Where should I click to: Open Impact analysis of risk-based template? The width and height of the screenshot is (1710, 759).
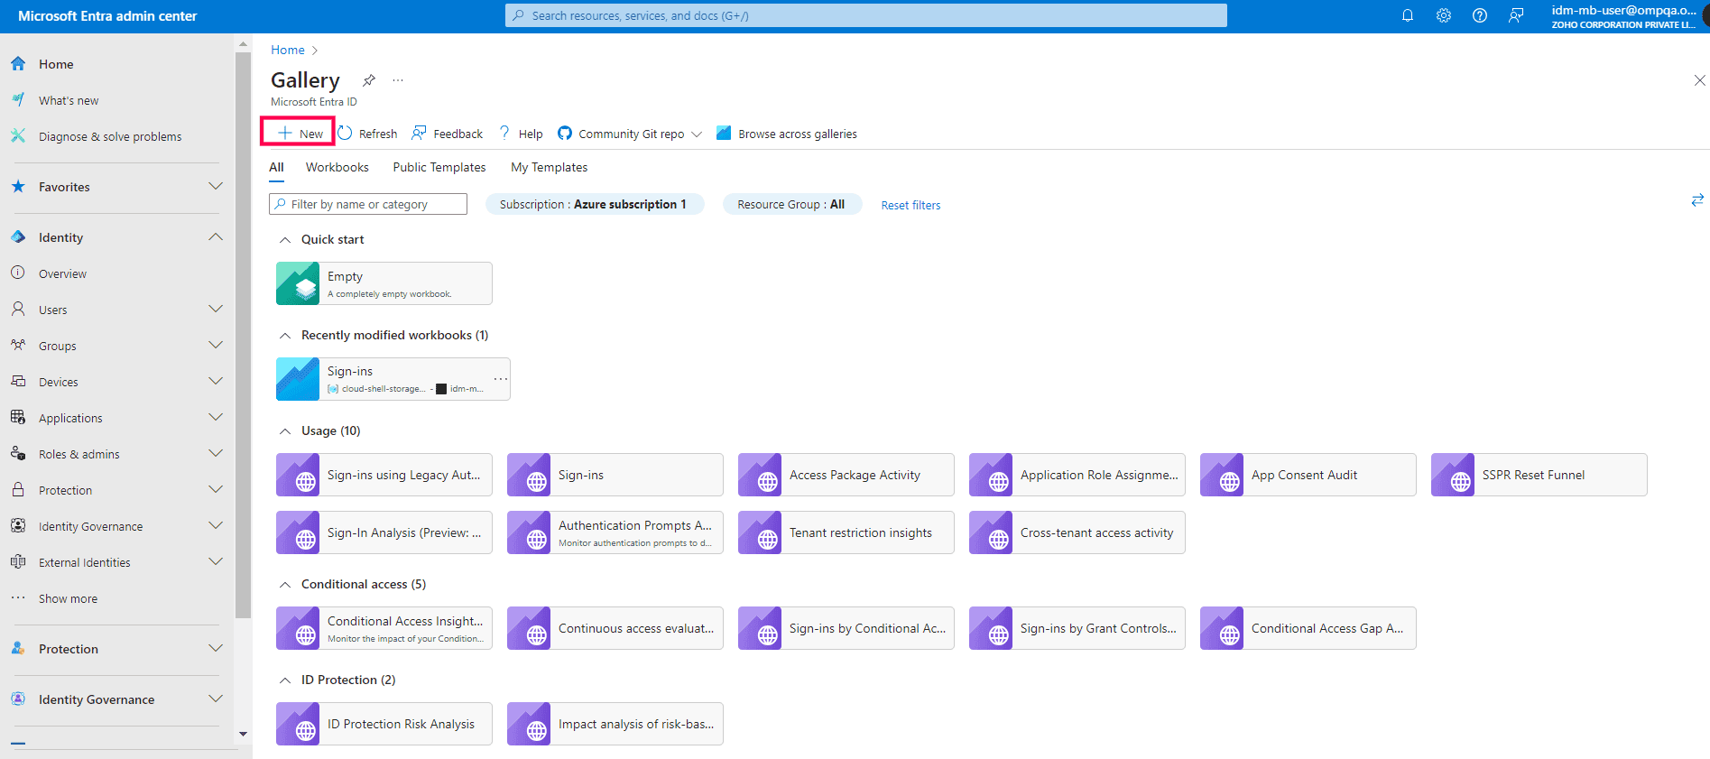coord(615,724)
